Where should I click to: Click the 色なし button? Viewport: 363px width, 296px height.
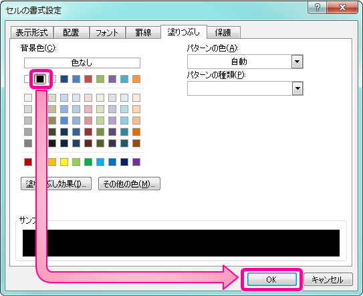[x=82, y=63]
